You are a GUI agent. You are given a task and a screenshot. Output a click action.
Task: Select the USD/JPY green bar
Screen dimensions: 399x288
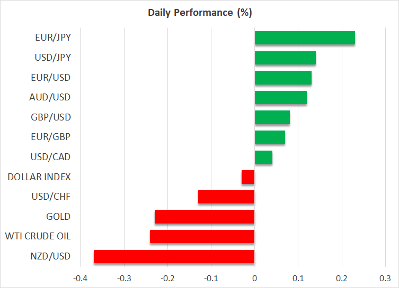[285, 58]
